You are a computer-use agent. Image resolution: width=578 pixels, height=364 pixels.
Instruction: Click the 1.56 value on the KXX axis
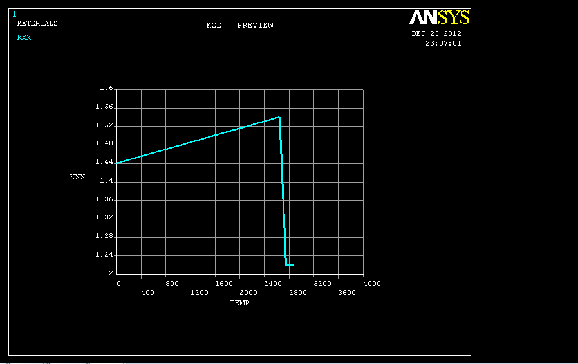point(104,107)
